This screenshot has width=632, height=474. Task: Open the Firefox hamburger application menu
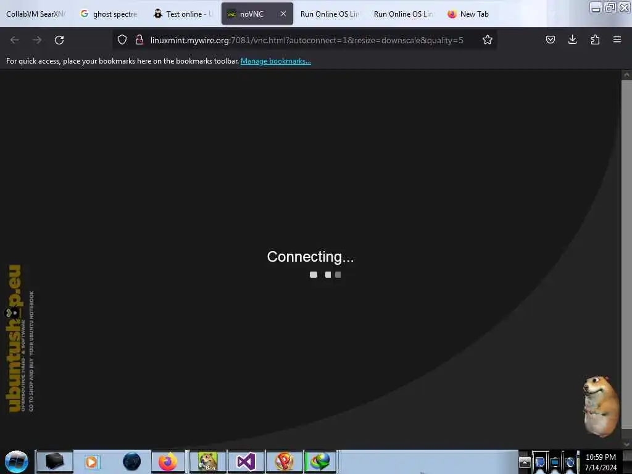coord(617,39)
